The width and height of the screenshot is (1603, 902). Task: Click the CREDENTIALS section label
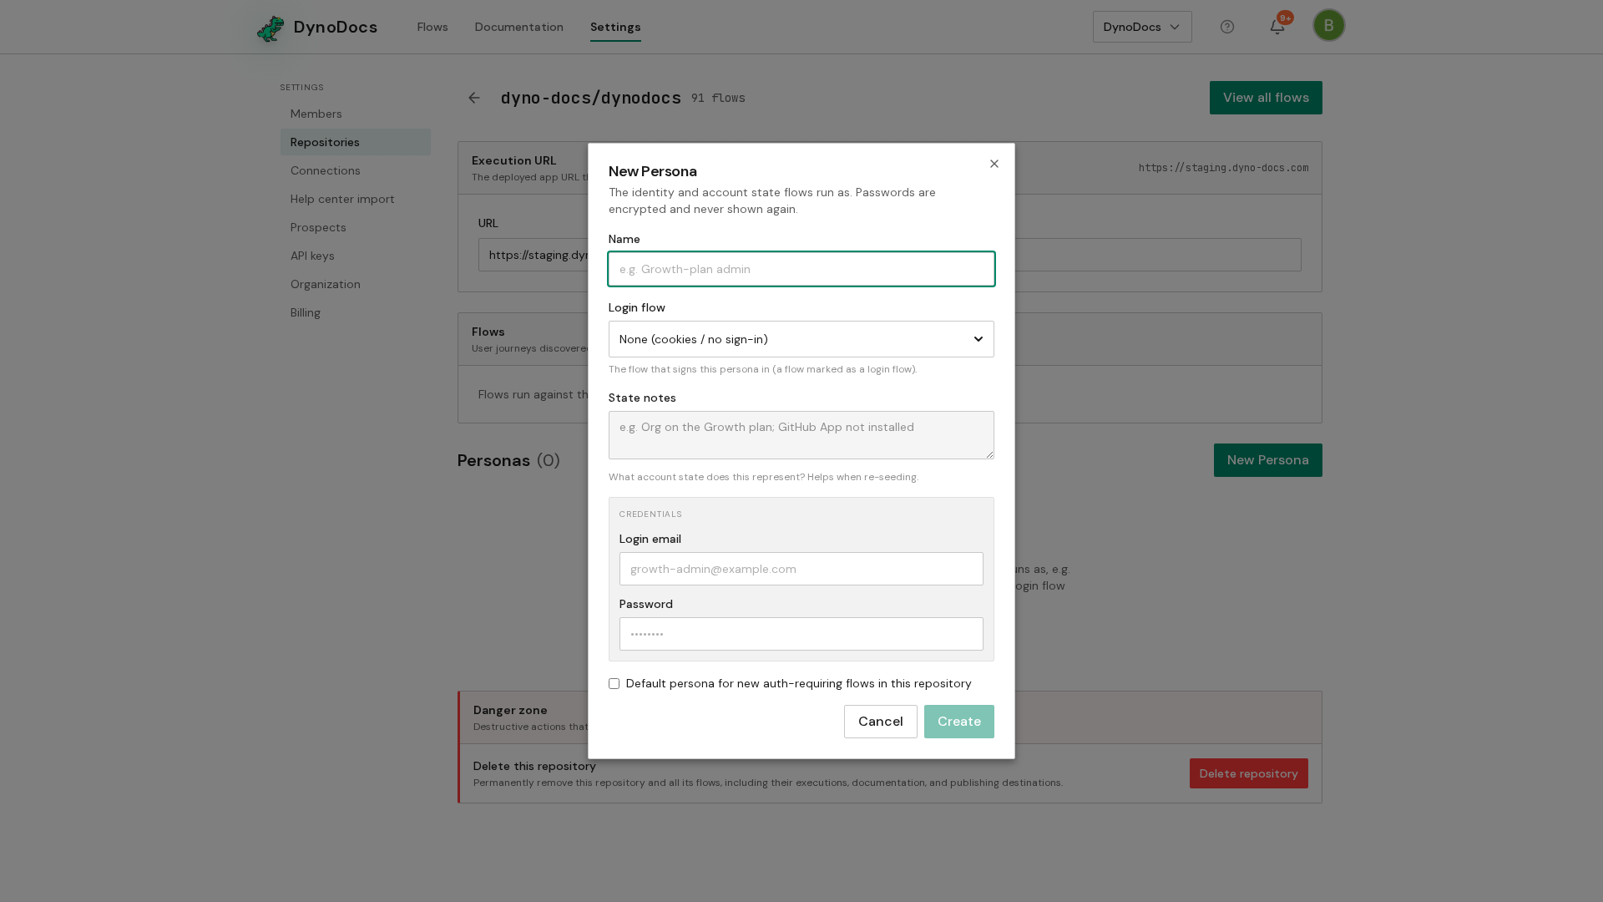coord(650,514)
